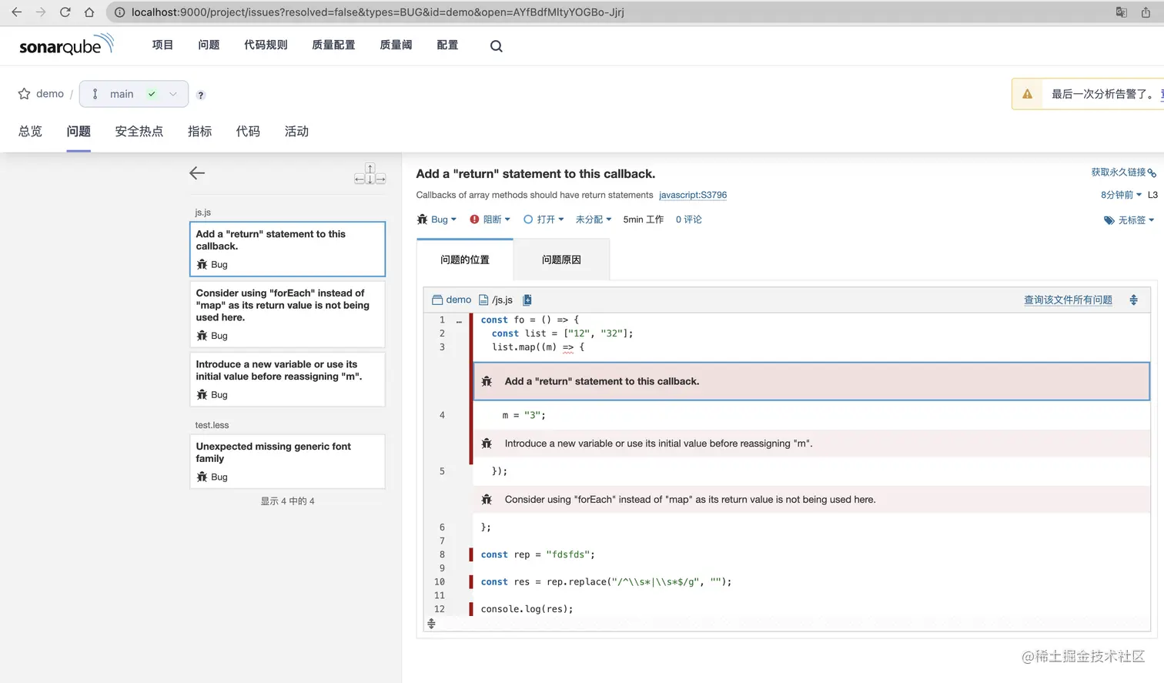Click the /js.js file name in file header
The width and height of the screenshot is (1164, 683).
pyautogui.click(x=502, y=300)
